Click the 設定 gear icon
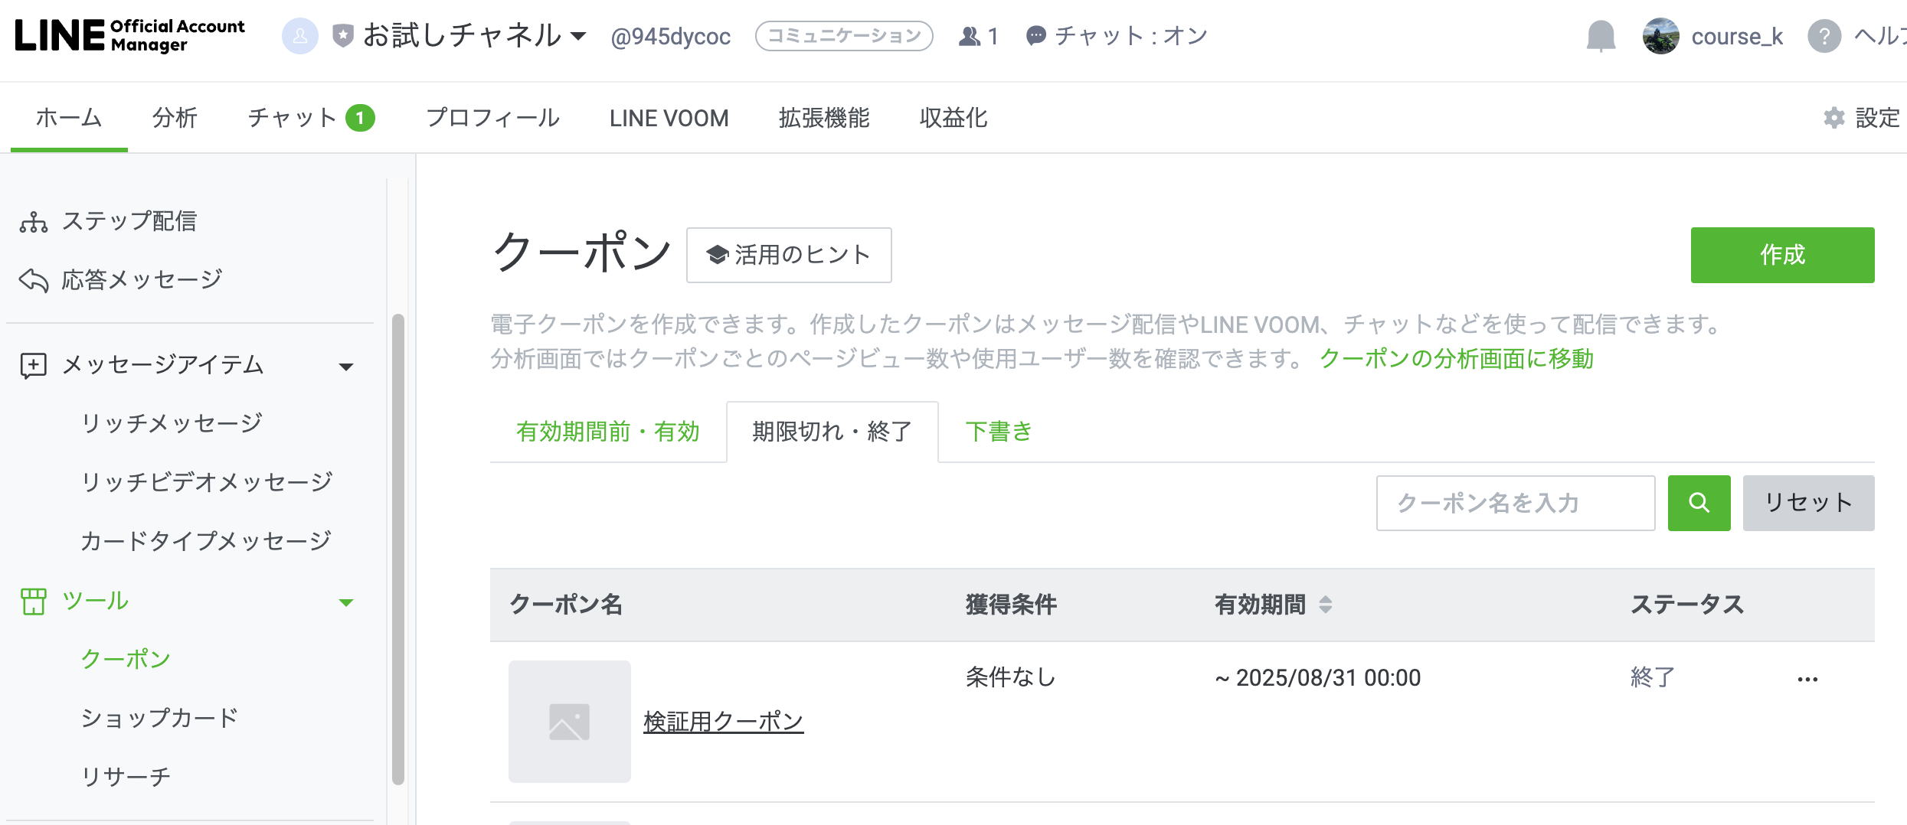 pyautogui.click(x=1834, y=118)
